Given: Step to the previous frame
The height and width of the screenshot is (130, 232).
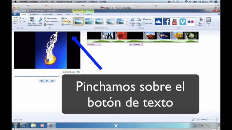Looking at the screenshot, I should tap(42, 81).
